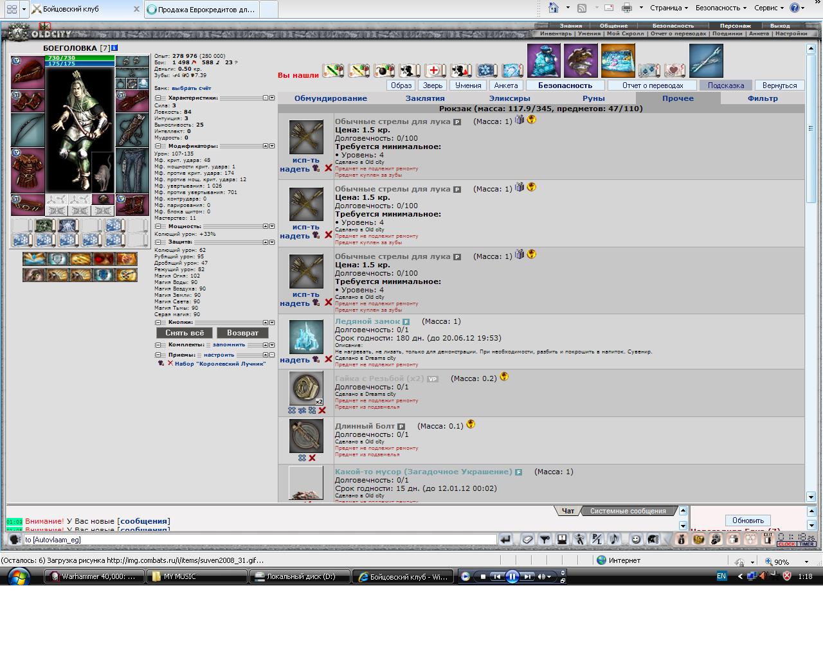Select the ice arrows item icon
The height and width of the screenshot is (658, 823).
coord(706,61)
